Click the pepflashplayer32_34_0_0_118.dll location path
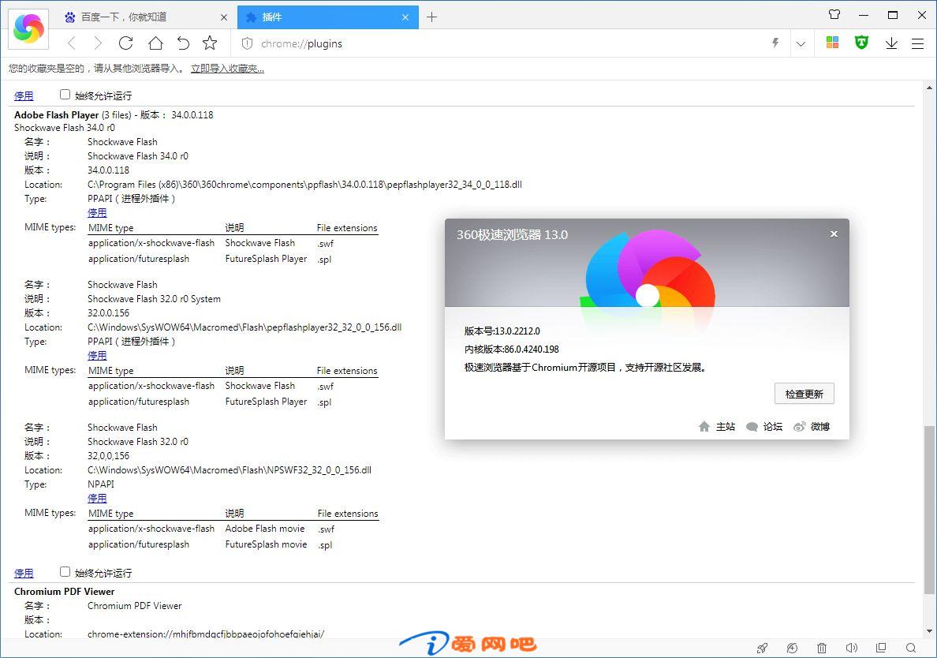 pos(304,185)
